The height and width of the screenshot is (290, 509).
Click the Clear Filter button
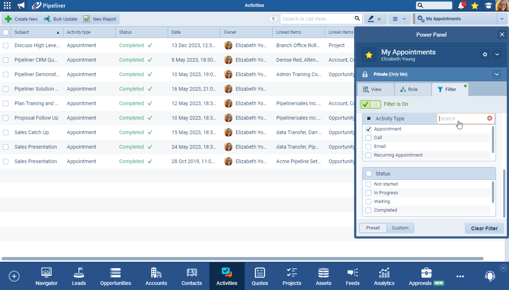(484, 228)
